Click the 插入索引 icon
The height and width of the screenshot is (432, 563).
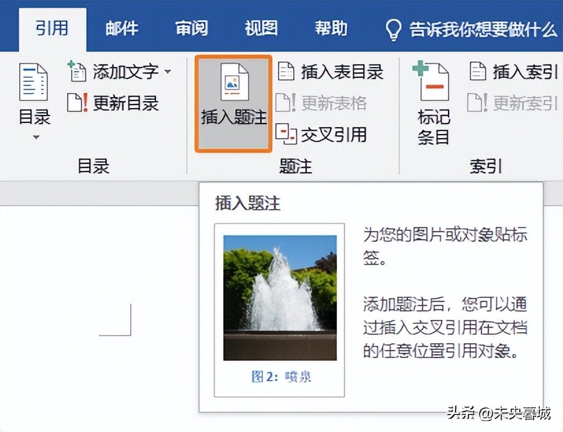(478, 71)
